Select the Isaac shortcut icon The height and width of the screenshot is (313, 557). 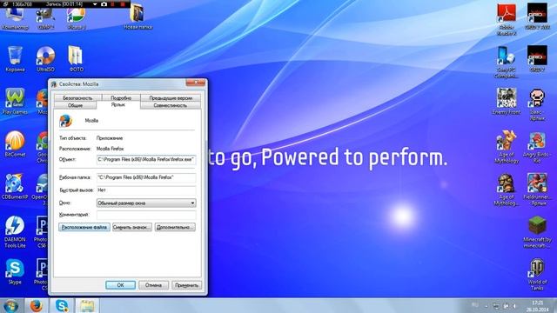pyautogui.click(x=537, y=105)
